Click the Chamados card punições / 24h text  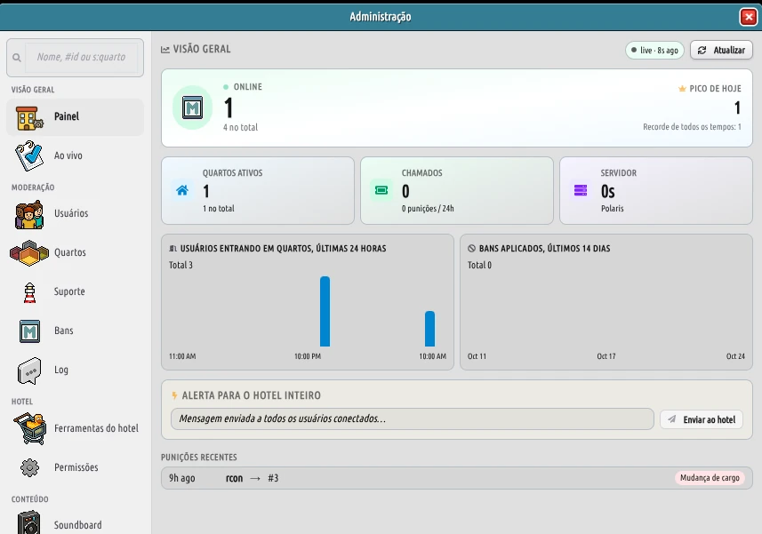tap(428, 209)
